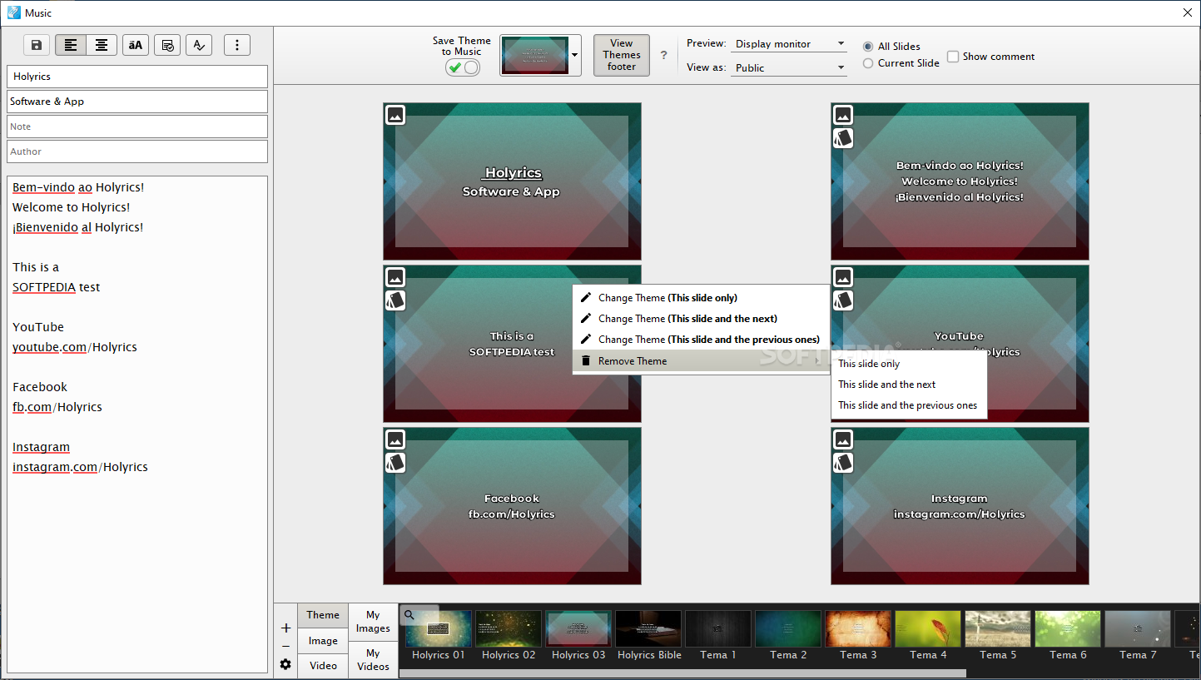This screenshot has width=1201, height=680.
Task: Click the 'instagram.com/Holyrics' lyrics line
Action: 80,467
